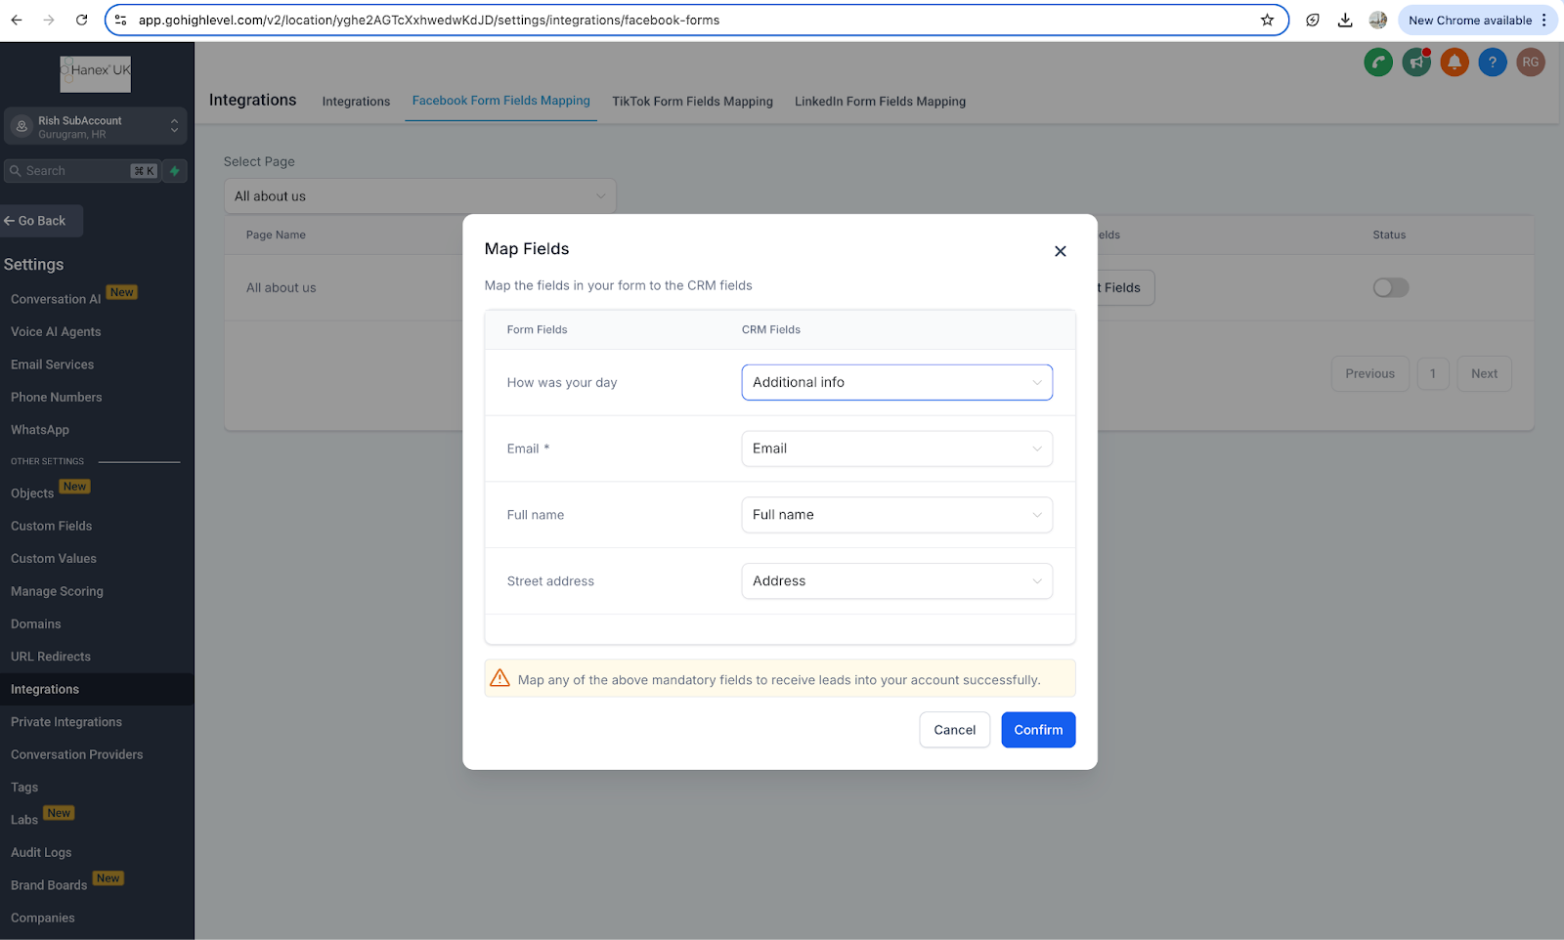This screenshot has height=940, width=1564.
Task: Select Facebook Form Fields Mapping tab
Action: point(500,101)
